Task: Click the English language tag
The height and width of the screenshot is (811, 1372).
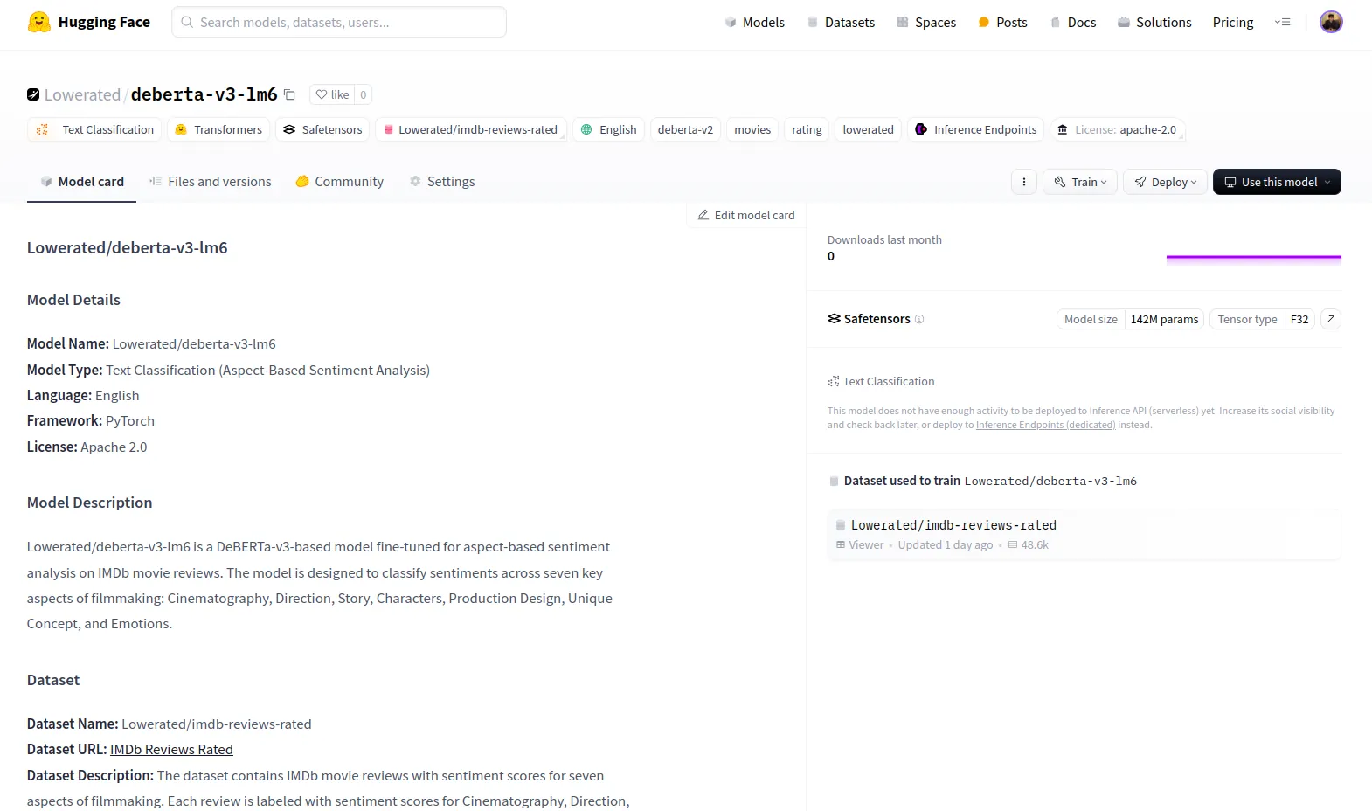Action: click(609, 129)
